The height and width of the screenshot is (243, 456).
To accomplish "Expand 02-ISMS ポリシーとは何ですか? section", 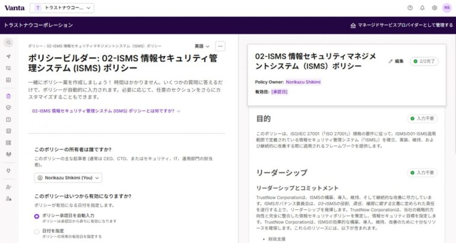I will click(106, 111).
